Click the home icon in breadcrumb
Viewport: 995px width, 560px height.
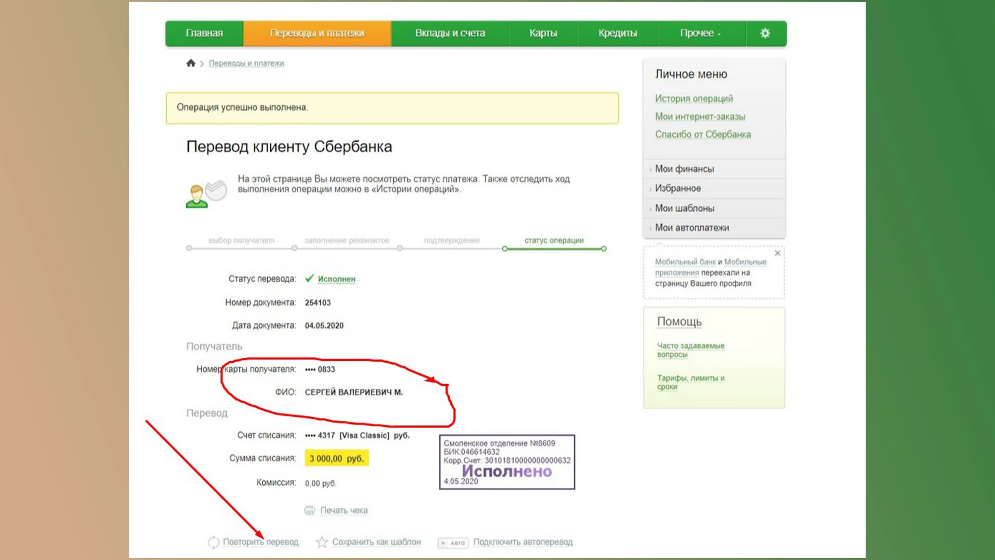tap(191, 62)
